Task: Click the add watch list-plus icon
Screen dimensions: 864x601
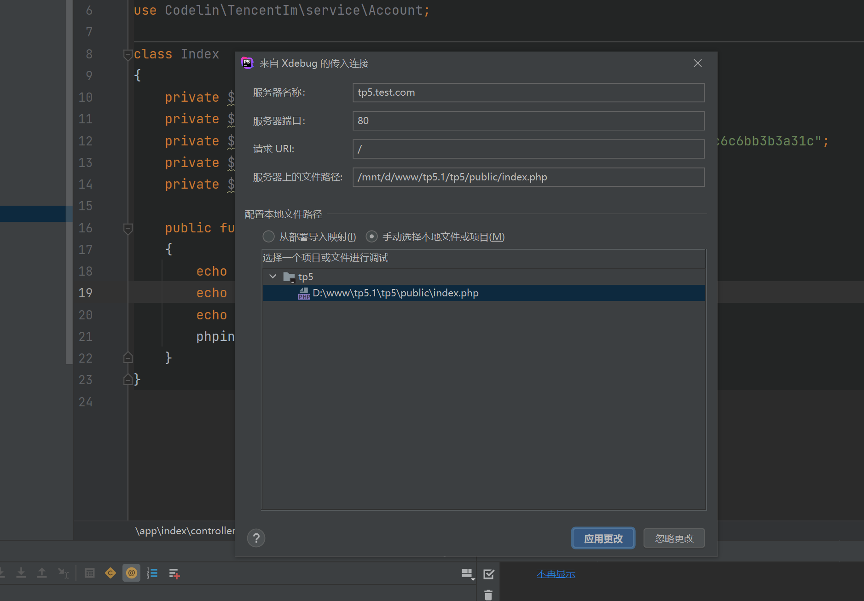Action: point(174,573)
